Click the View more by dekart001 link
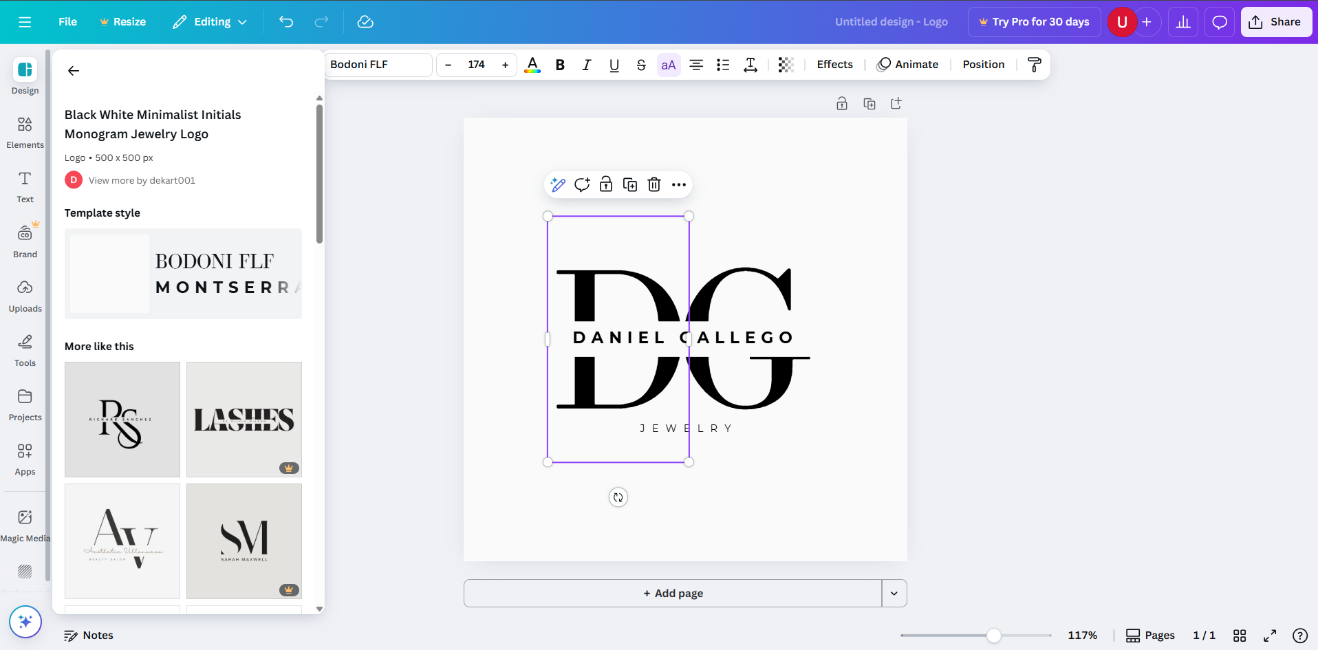 [x=142, y=180]
